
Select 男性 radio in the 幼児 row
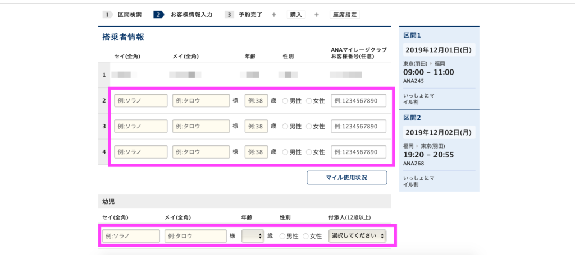click(282, 237)
